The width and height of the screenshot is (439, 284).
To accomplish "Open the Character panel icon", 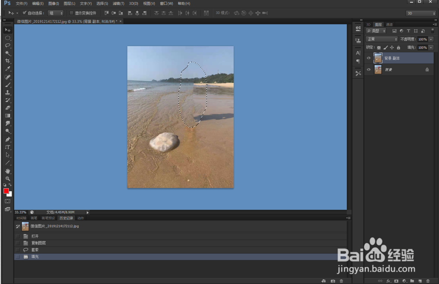I will (x=358, y=53).
